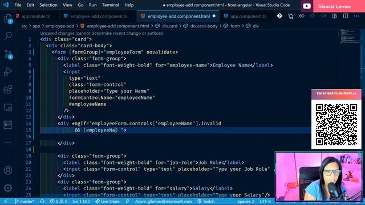The height and width of the screenshot is (205, 365).
Task: Open the Terminal menu
Action: (x=110, y=5)
